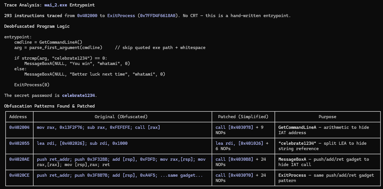The image size is (383, 189).
Task: Click the Obfuscation Patterns Found & Patched heading
Action: [49, 106]
